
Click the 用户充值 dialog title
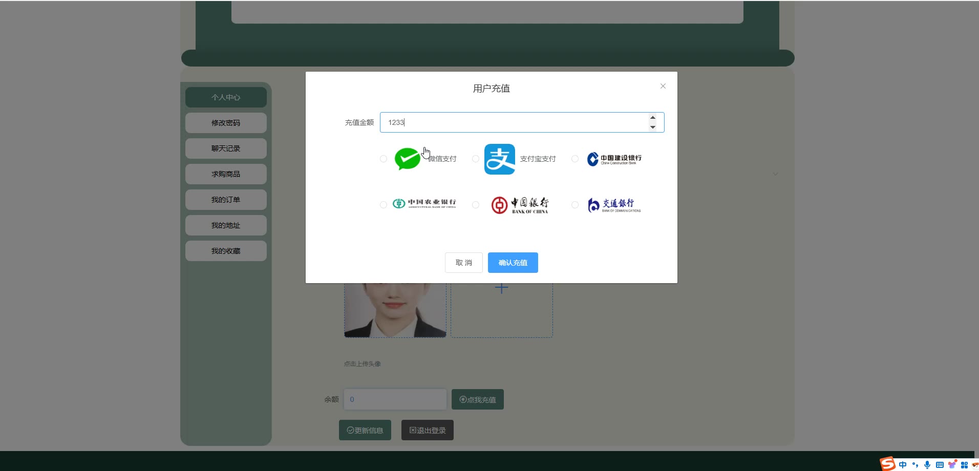(492, 89)
